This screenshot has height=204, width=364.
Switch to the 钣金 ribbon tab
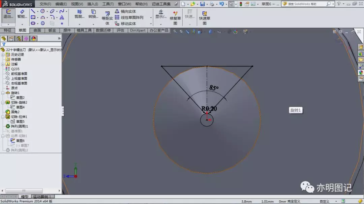(x=52, y=30)
